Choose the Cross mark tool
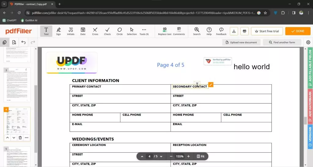 pos(95,31)
